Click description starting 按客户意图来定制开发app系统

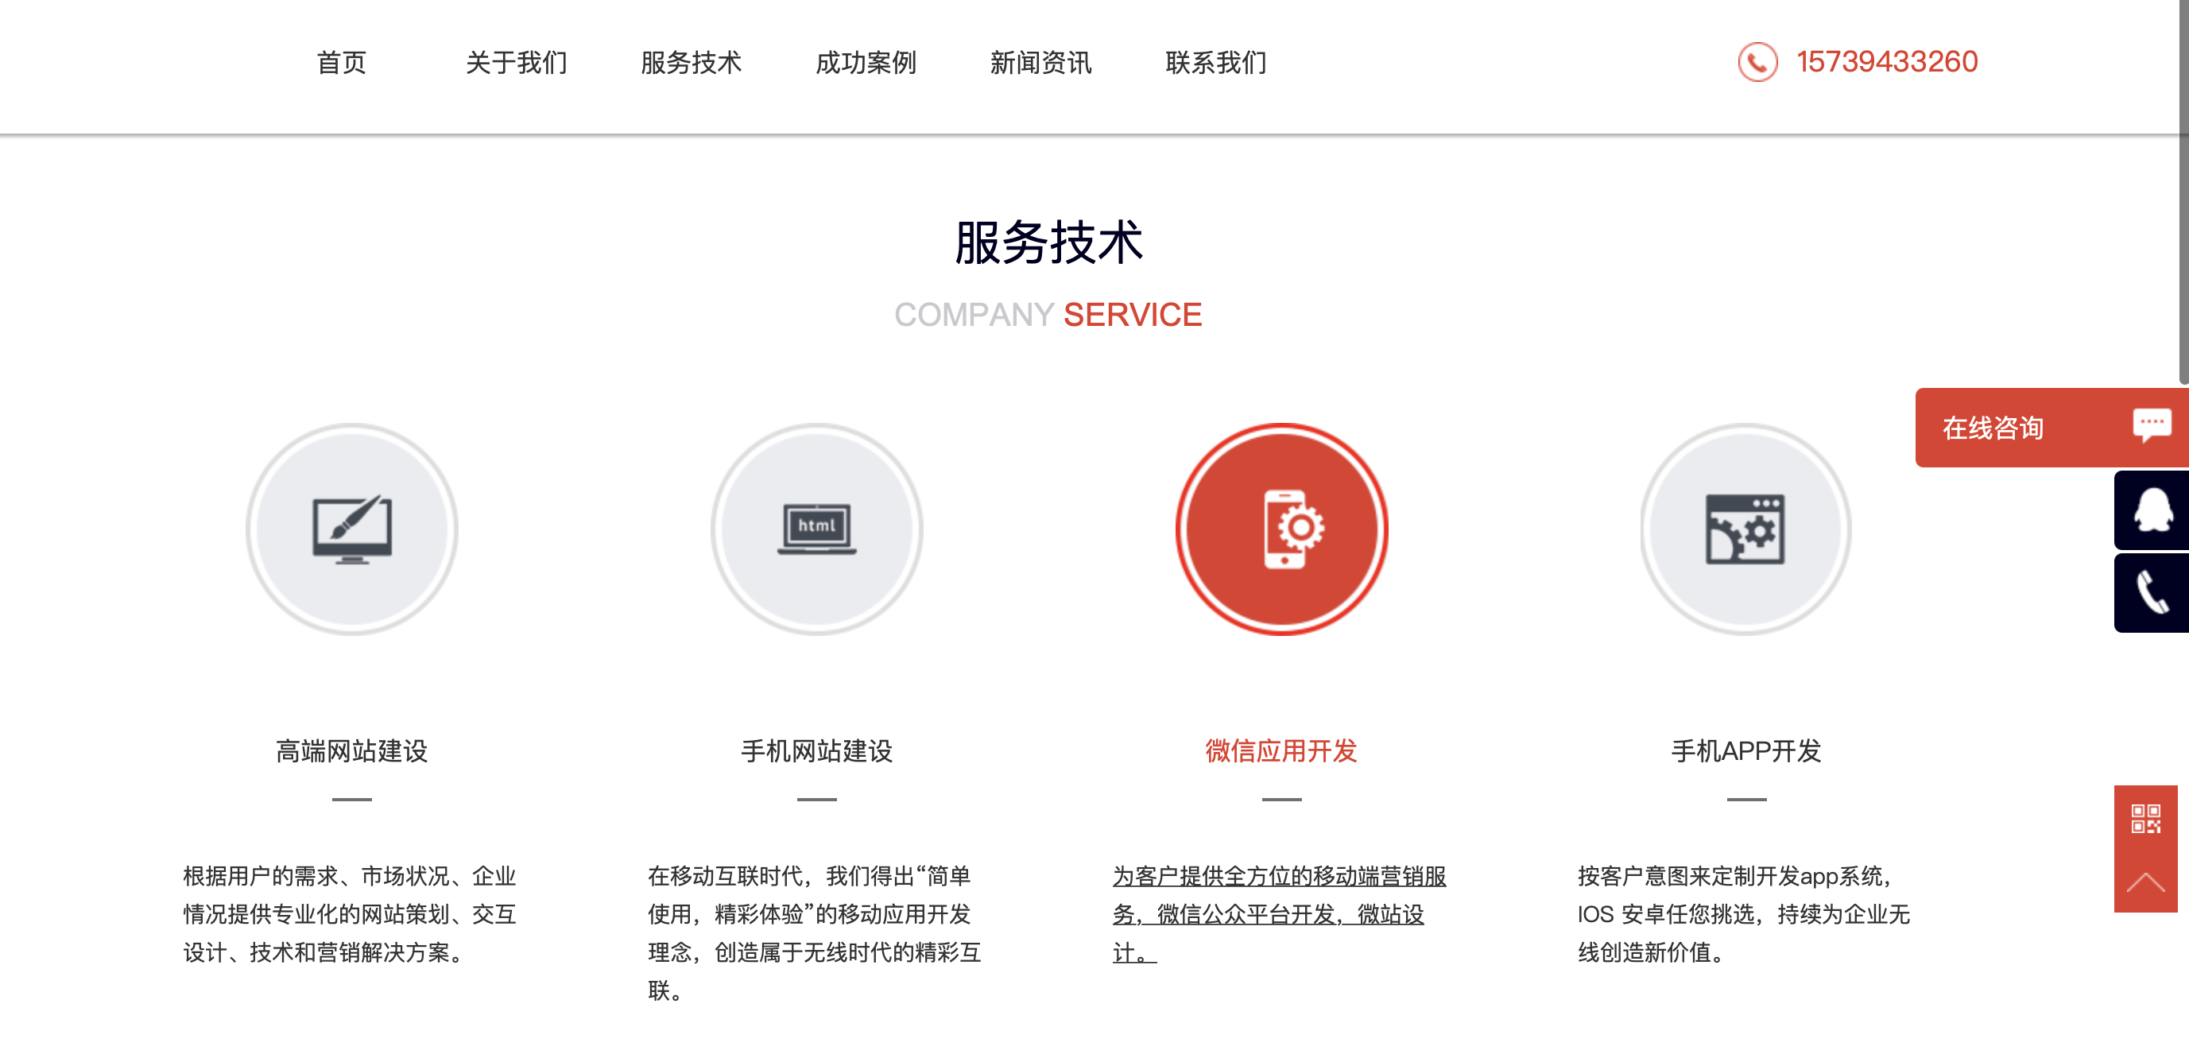pos(1744,914)
